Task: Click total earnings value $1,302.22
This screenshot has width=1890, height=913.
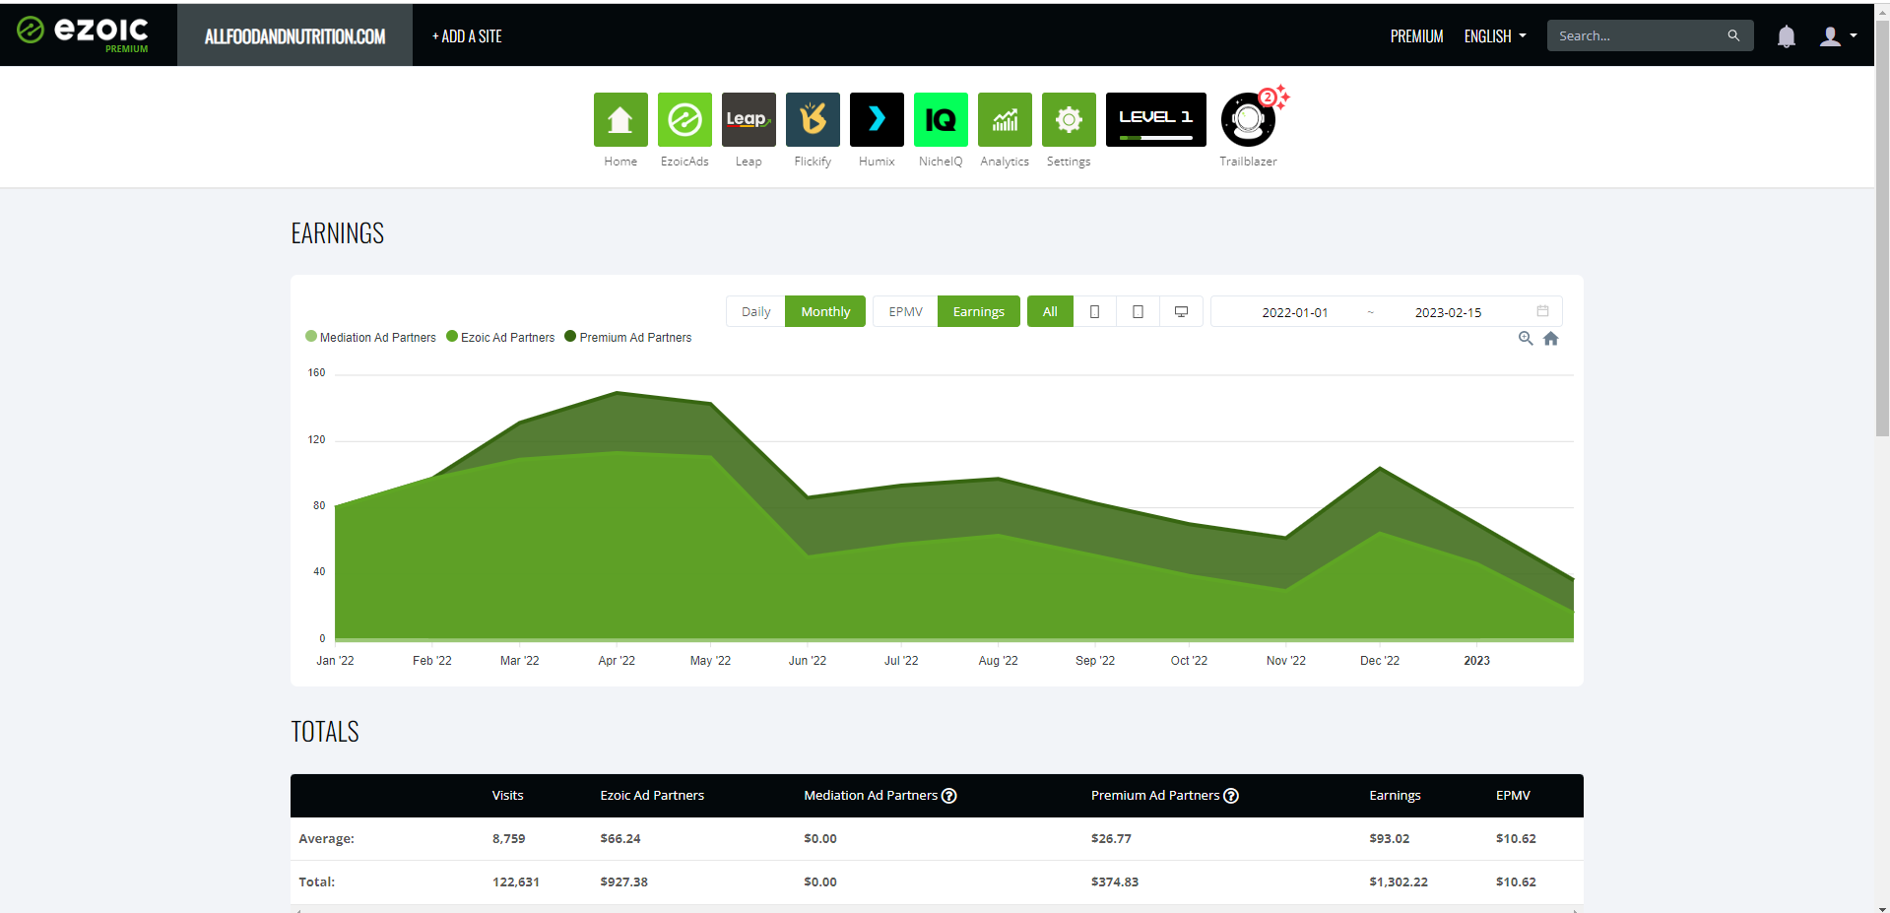Action: [x=1398, y=881]
